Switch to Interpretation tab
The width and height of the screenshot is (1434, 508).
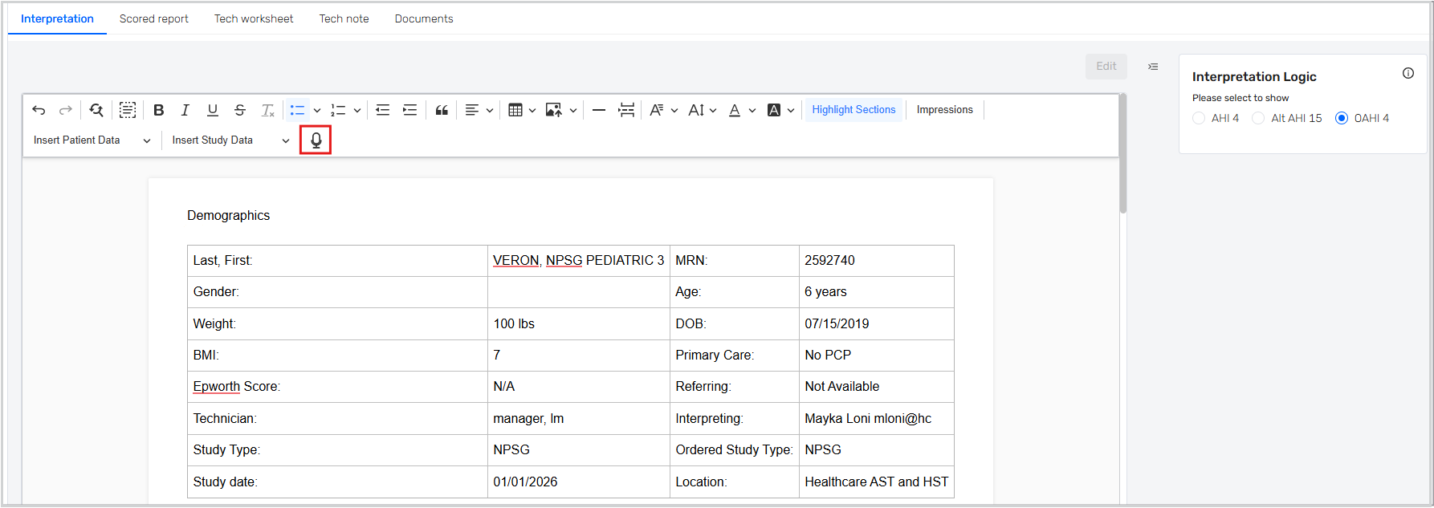[57, 18]
